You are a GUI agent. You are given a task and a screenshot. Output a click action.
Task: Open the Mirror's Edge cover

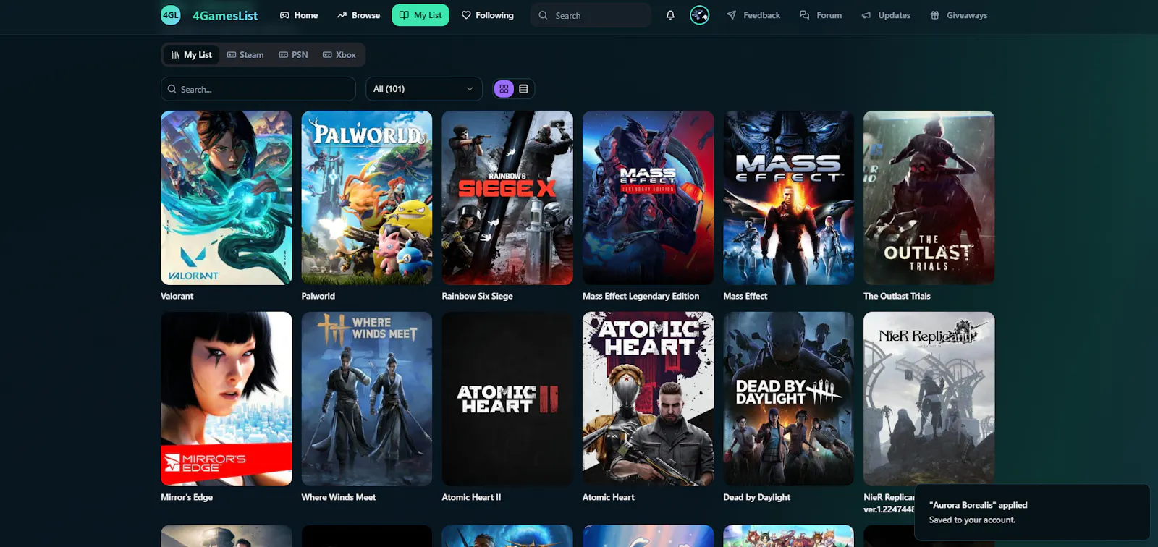(x=227, y=399)
